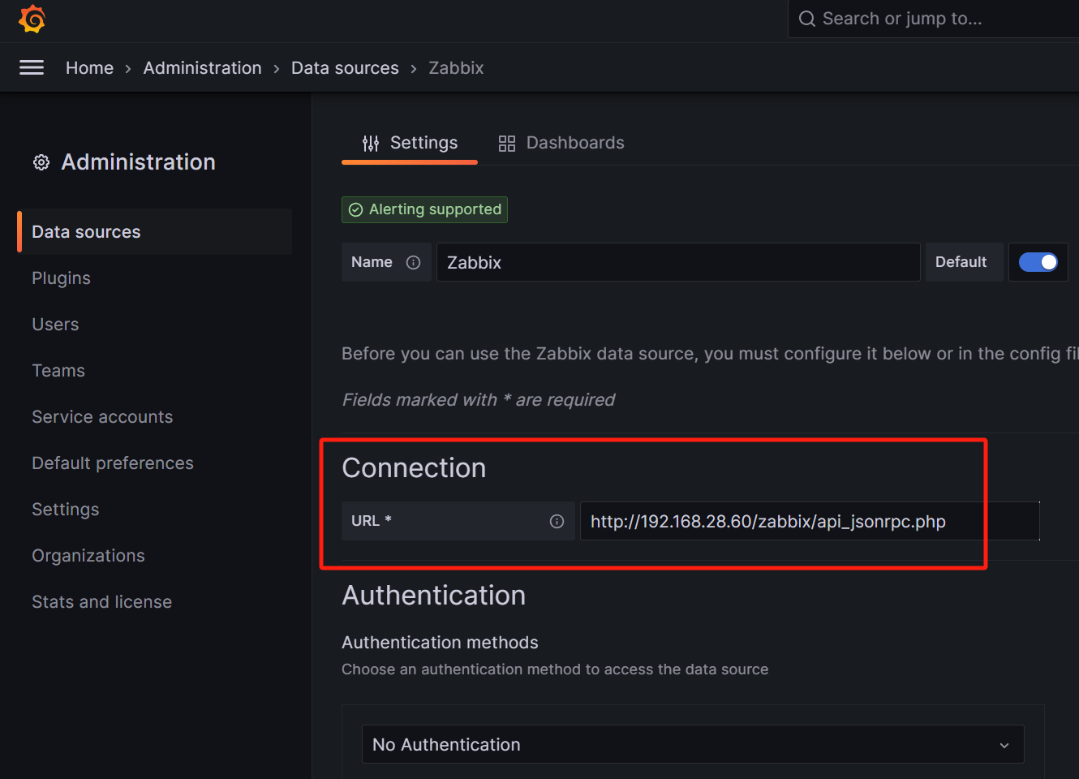
Task: Open Service accounts in the sidebar
Action: pyautogui.click(x=102, y=417)
